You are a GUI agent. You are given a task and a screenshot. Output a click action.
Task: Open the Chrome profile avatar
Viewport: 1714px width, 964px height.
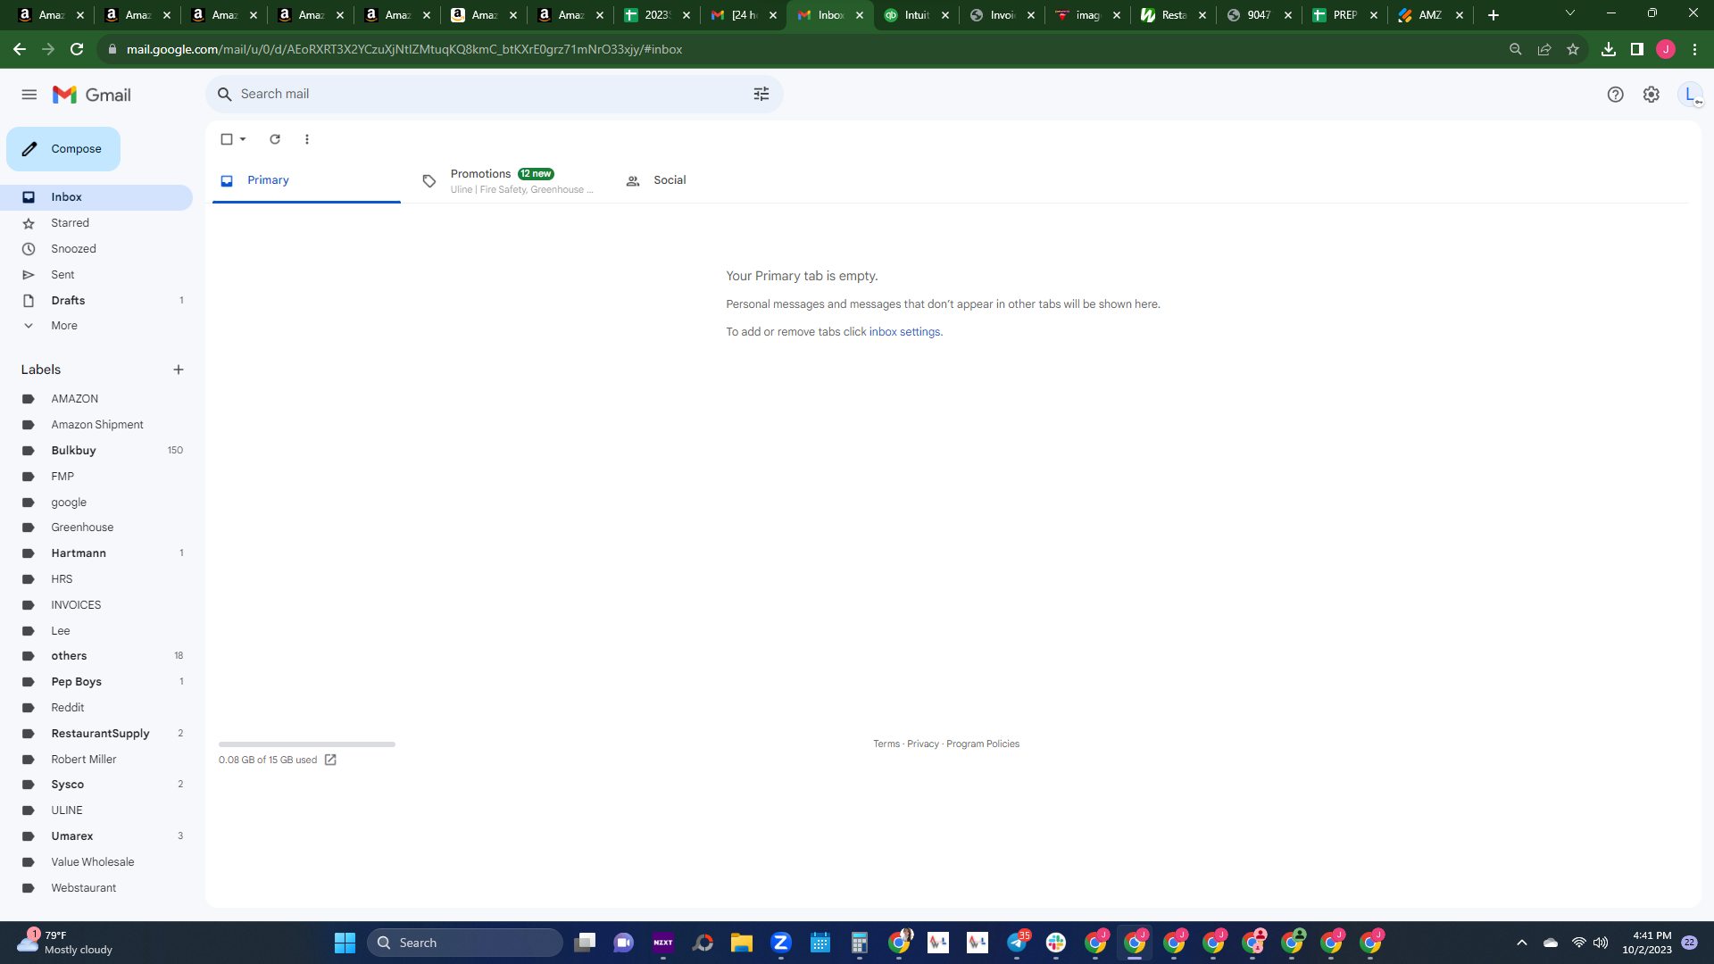click(1666, 49)
